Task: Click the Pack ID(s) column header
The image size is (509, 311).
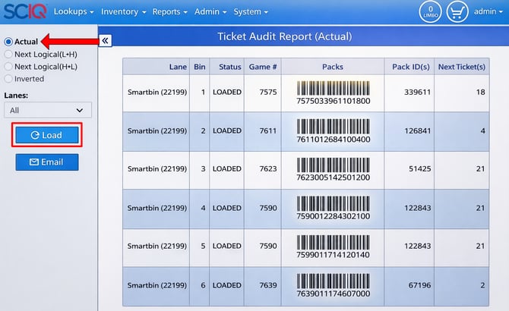Action: [x=409, y=67]
